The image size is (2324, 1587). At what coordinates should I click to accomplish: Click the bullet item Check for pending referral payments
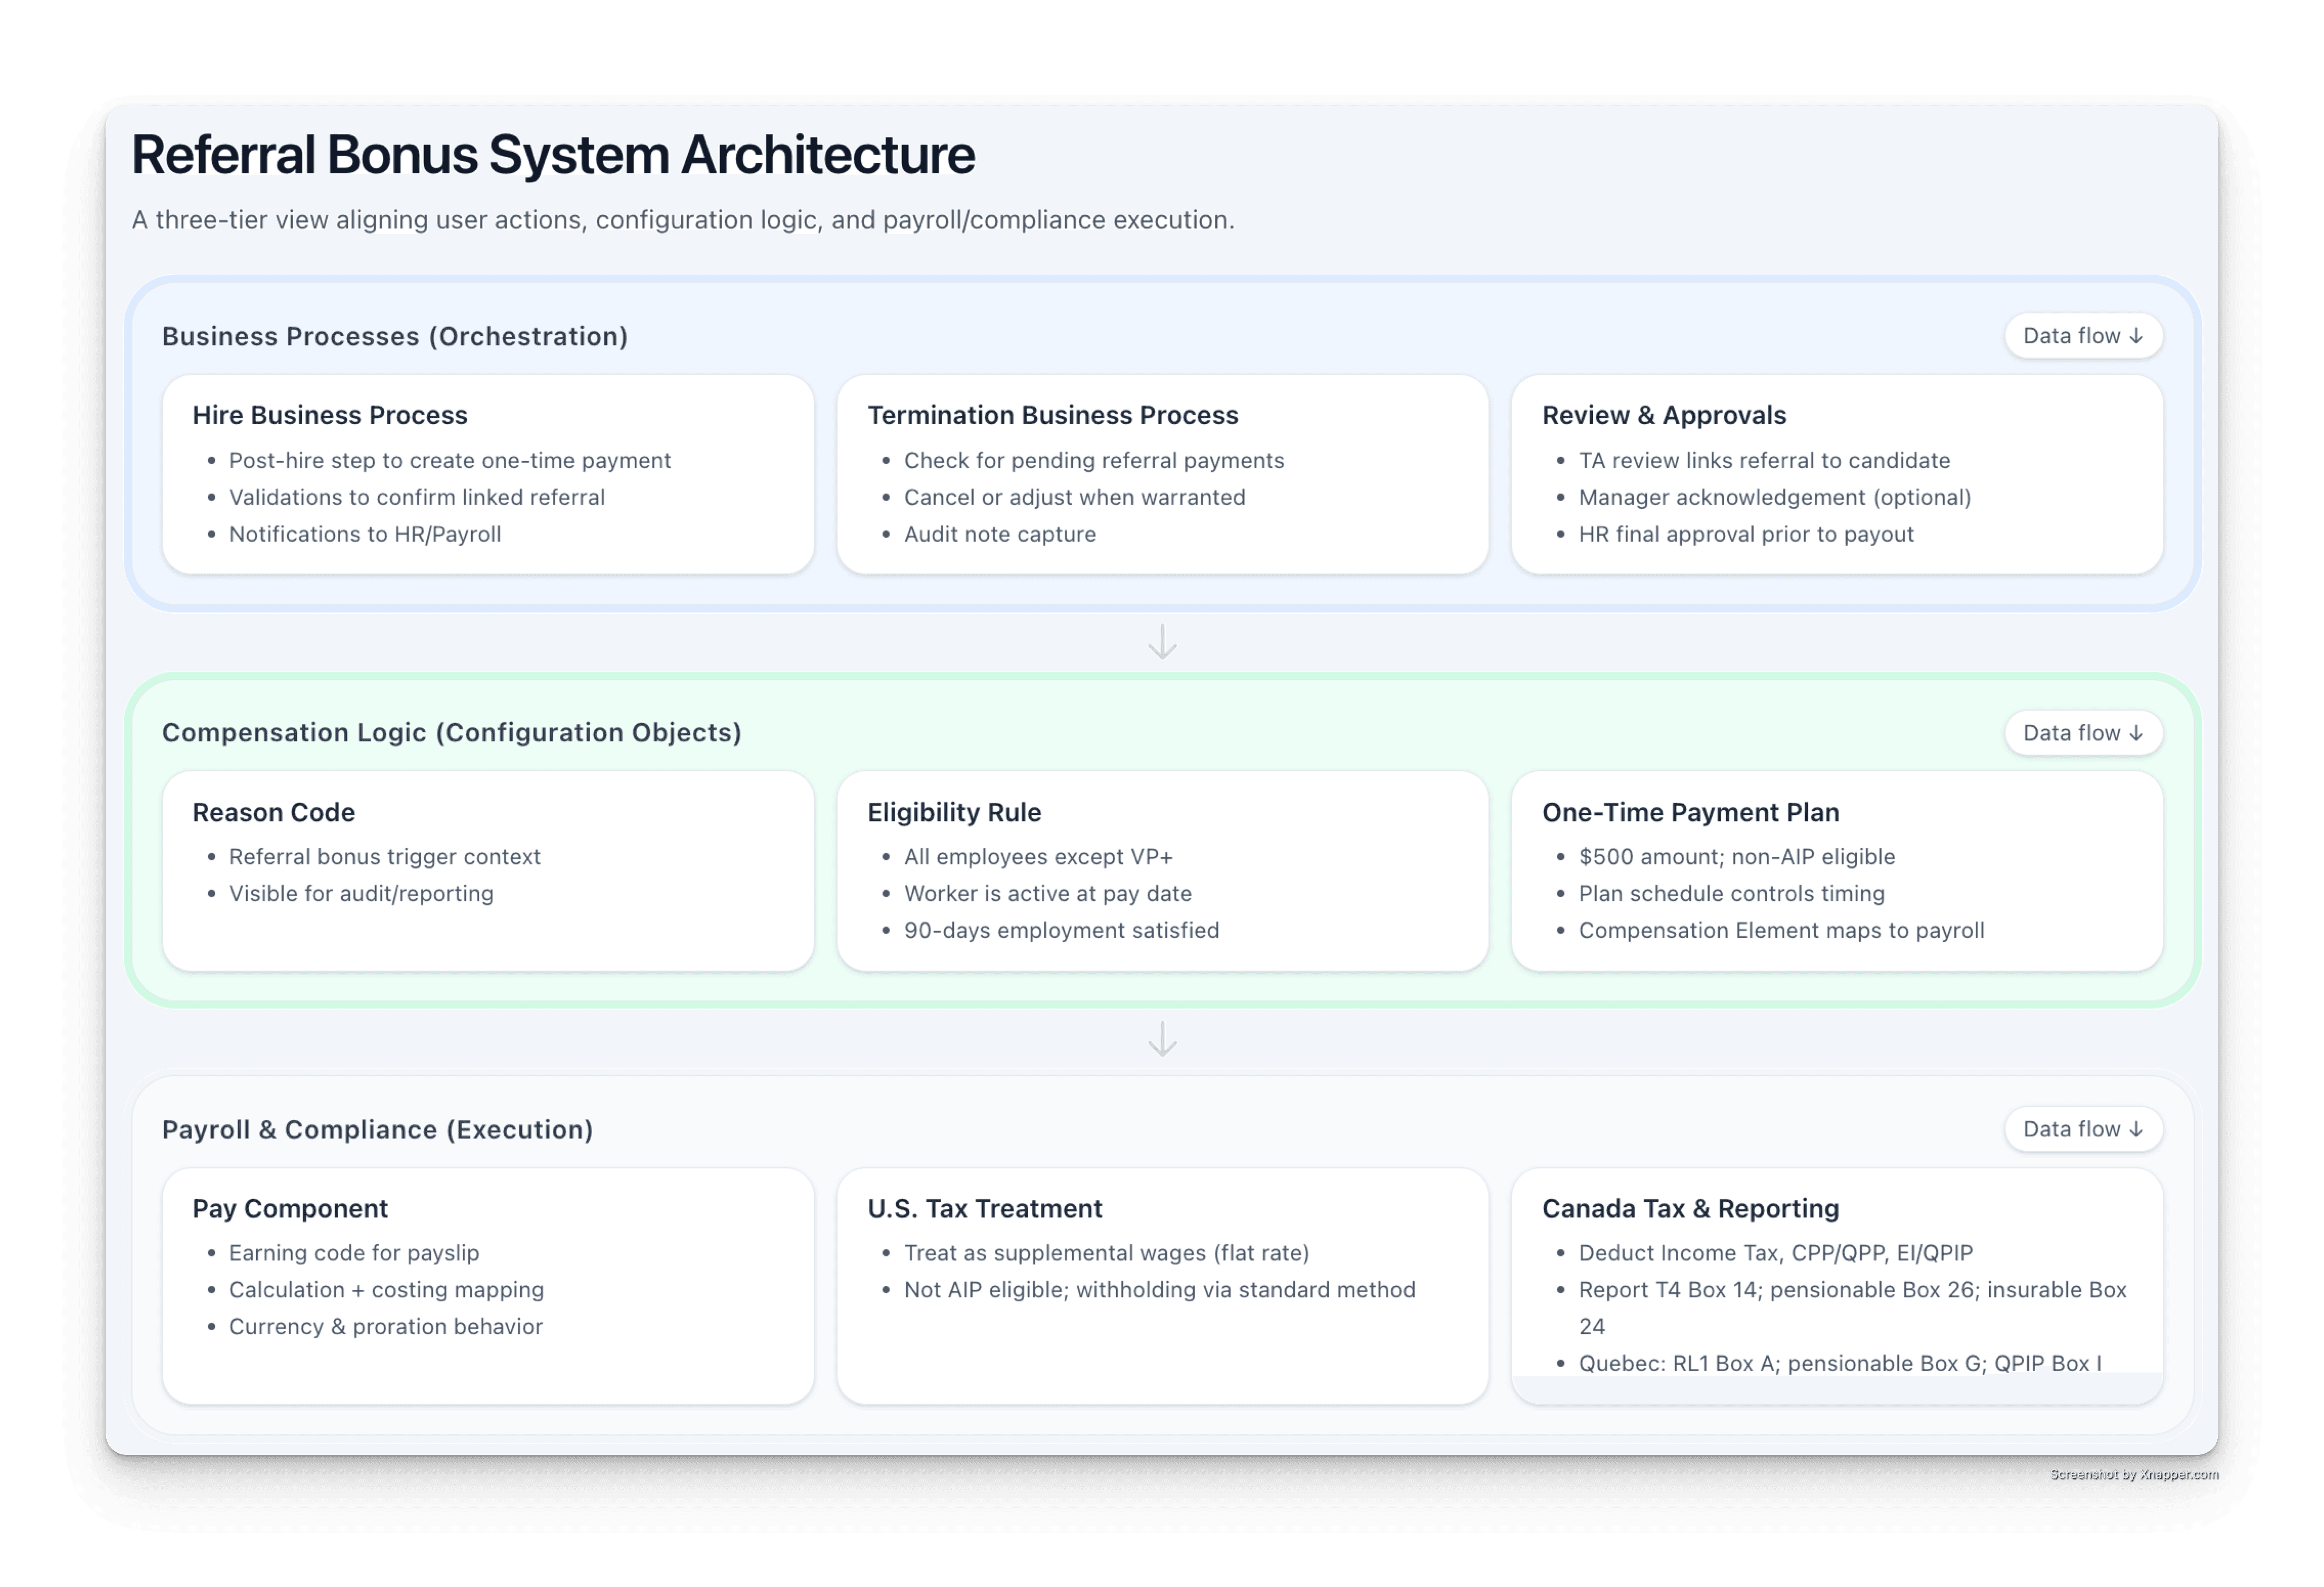pyautogui.click(x=1094, y=460)
